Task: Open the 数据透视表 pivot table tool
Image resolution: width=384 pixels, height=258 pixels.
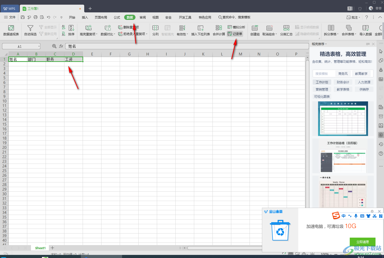Action: pos(11,30)
